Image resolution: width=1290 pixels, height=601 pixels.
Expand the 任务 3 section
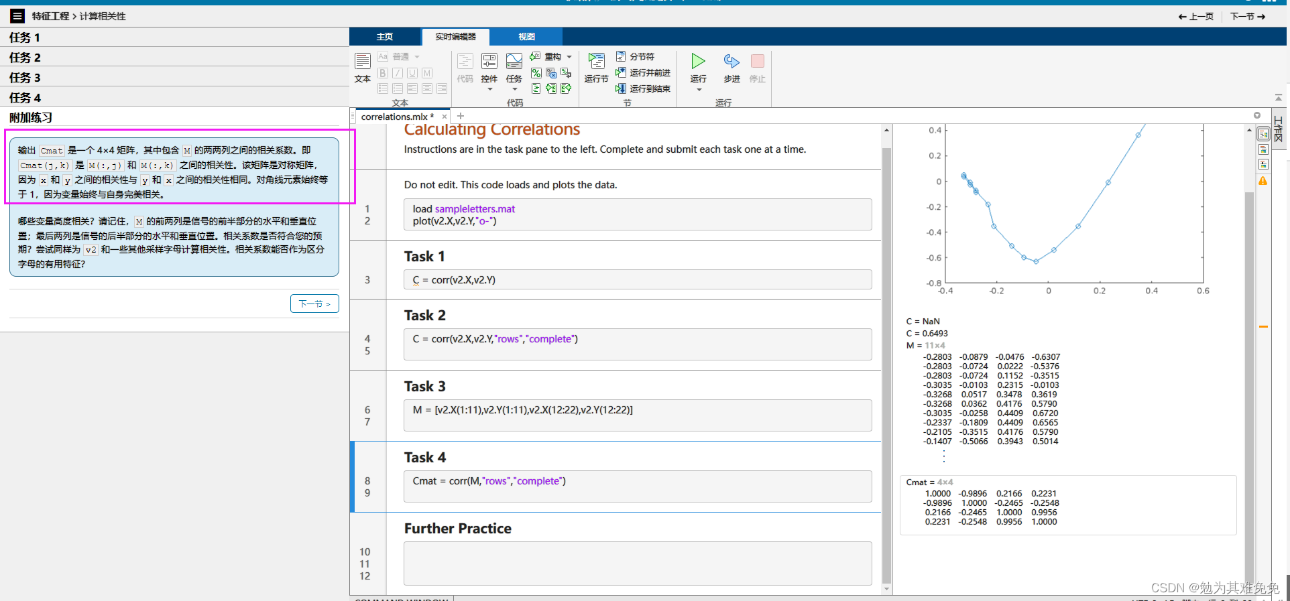tap(174, 78)
